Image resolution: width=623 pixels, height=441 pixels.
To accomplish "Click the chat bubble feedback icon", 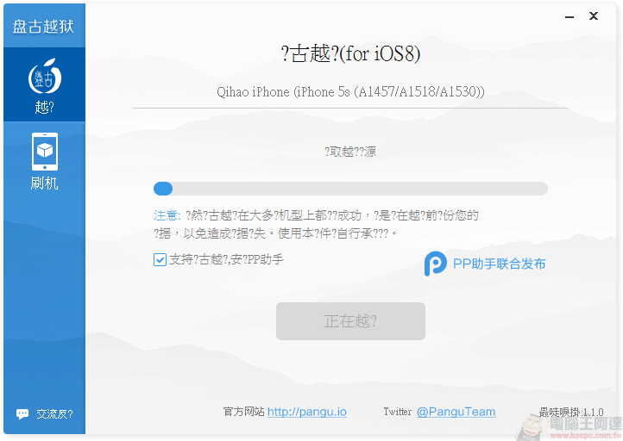I will (22, 414).
